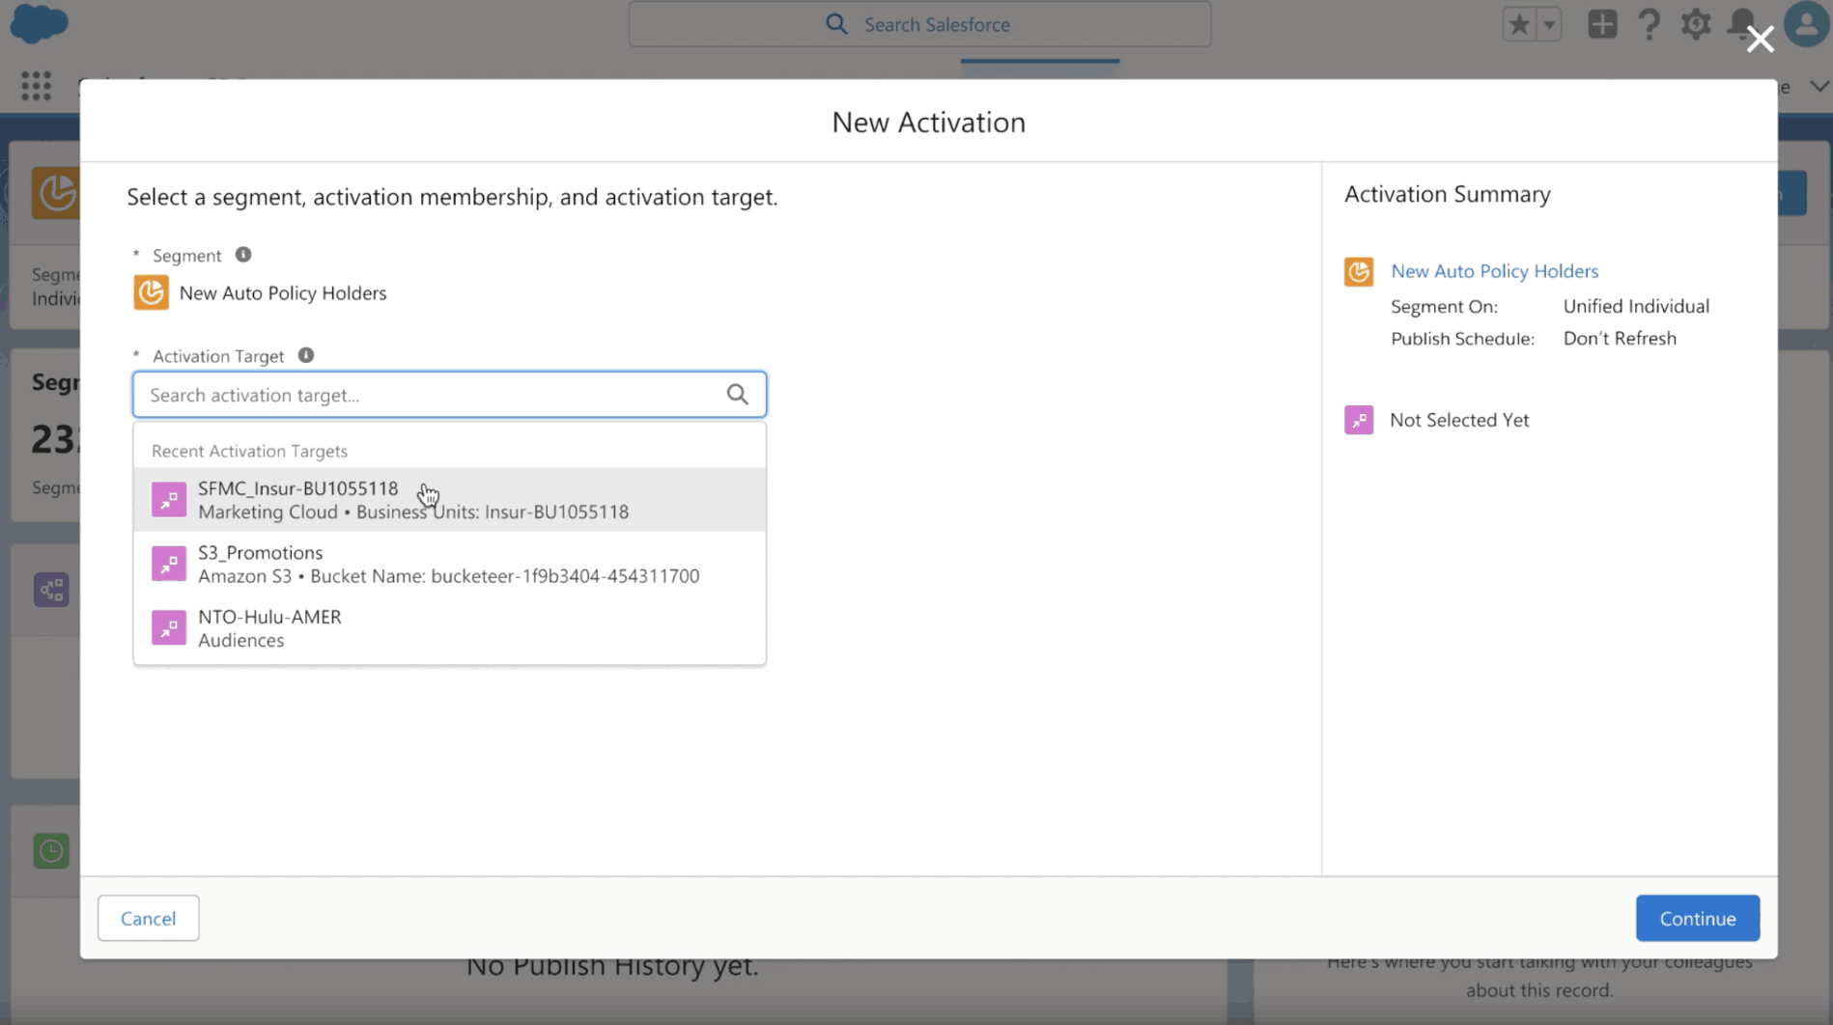
Task: Click the Search activation target field
Action: (449, 395)
